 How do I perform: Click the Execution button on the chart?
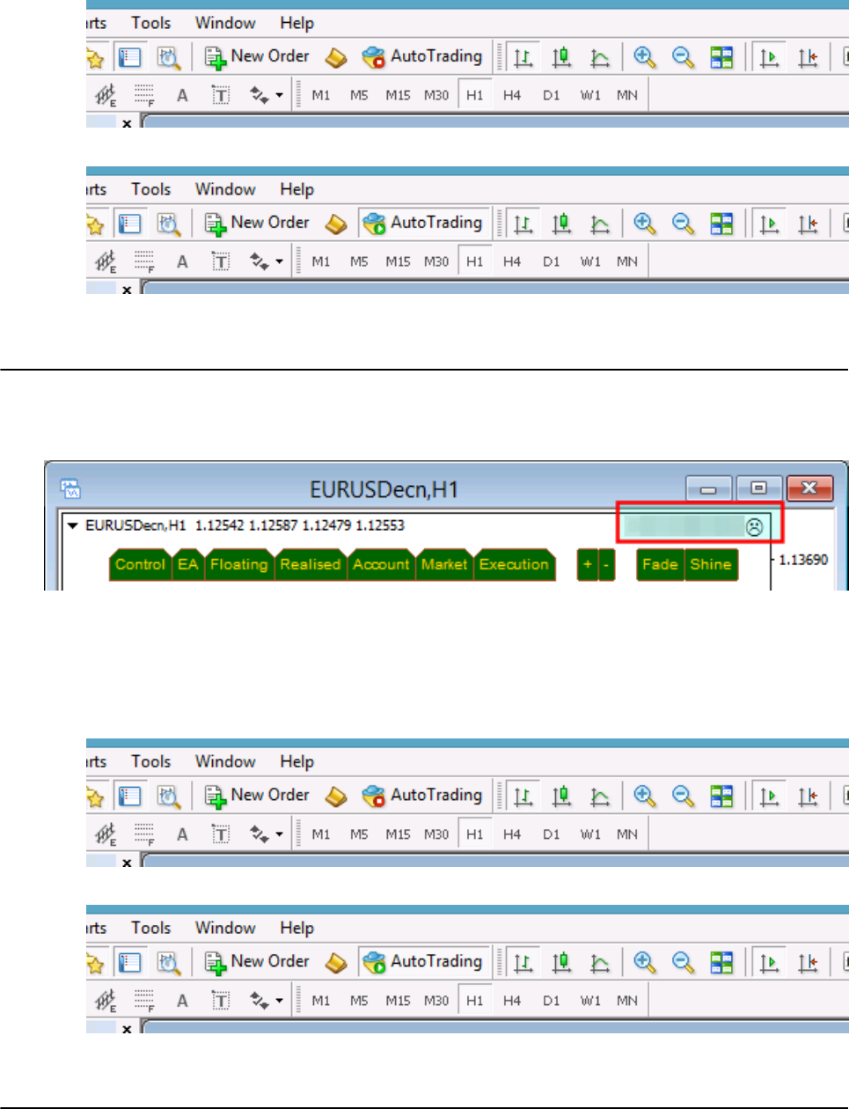pos(515,565)
